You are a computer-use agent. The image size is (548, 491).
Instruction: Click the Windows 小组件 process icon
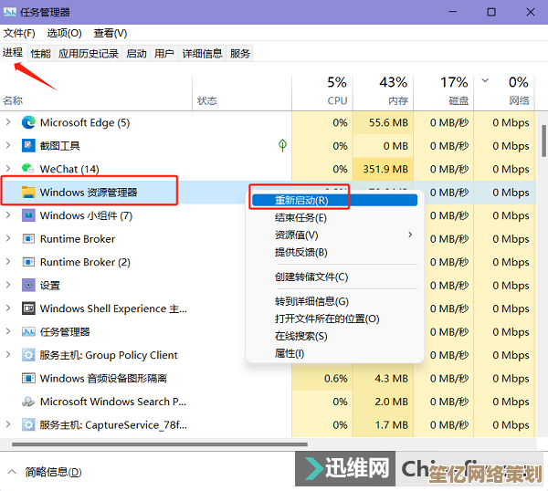click(x=28, y=215)
